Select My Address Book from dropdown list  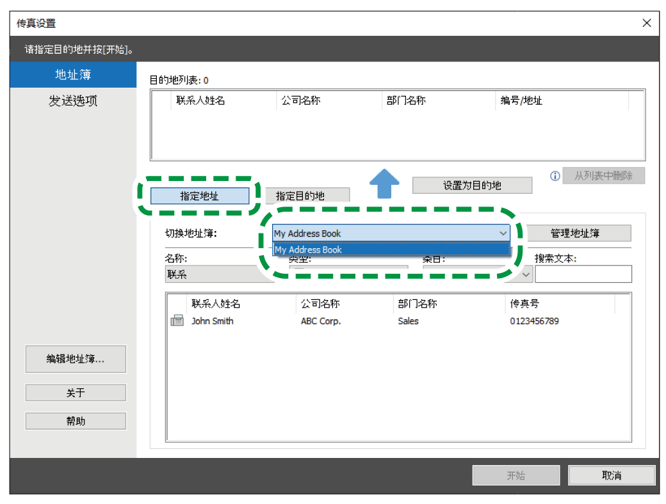point(391,249)
